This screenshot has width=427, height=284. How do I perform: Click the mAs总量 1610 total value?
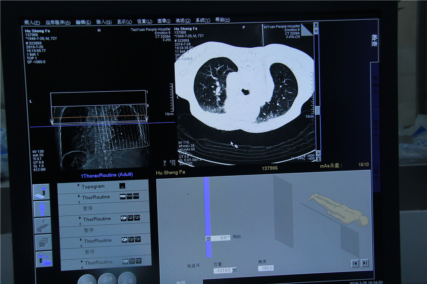[x=363, y=164]
